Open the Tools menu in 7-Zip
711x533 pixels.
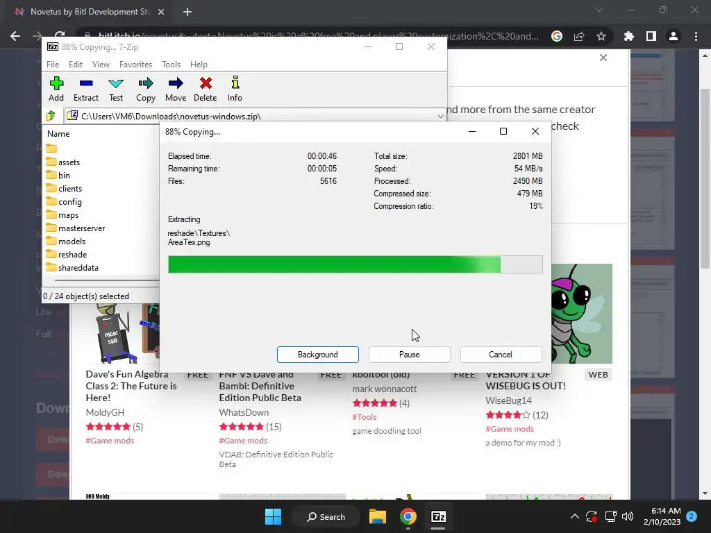click(x=171, y=65)
